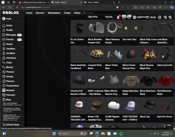Show hidden system tray icons

150,133
